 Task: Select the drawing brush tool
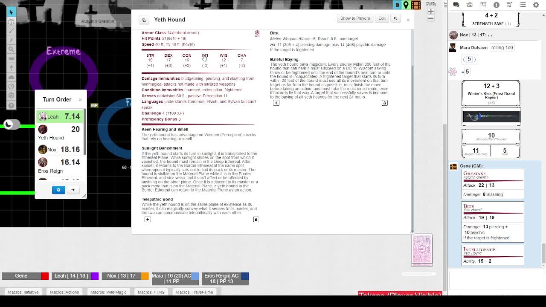point(11,31)
